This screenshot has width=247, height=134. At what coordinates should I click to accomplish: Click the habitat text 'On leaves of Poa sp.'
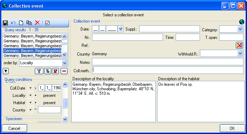[175, 84]
